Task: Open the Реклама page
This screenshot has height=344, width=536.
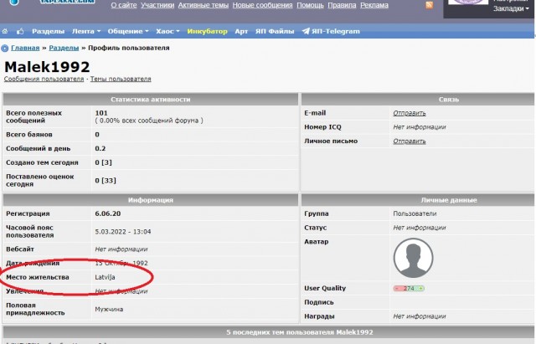Action: [x=374, y=5]
